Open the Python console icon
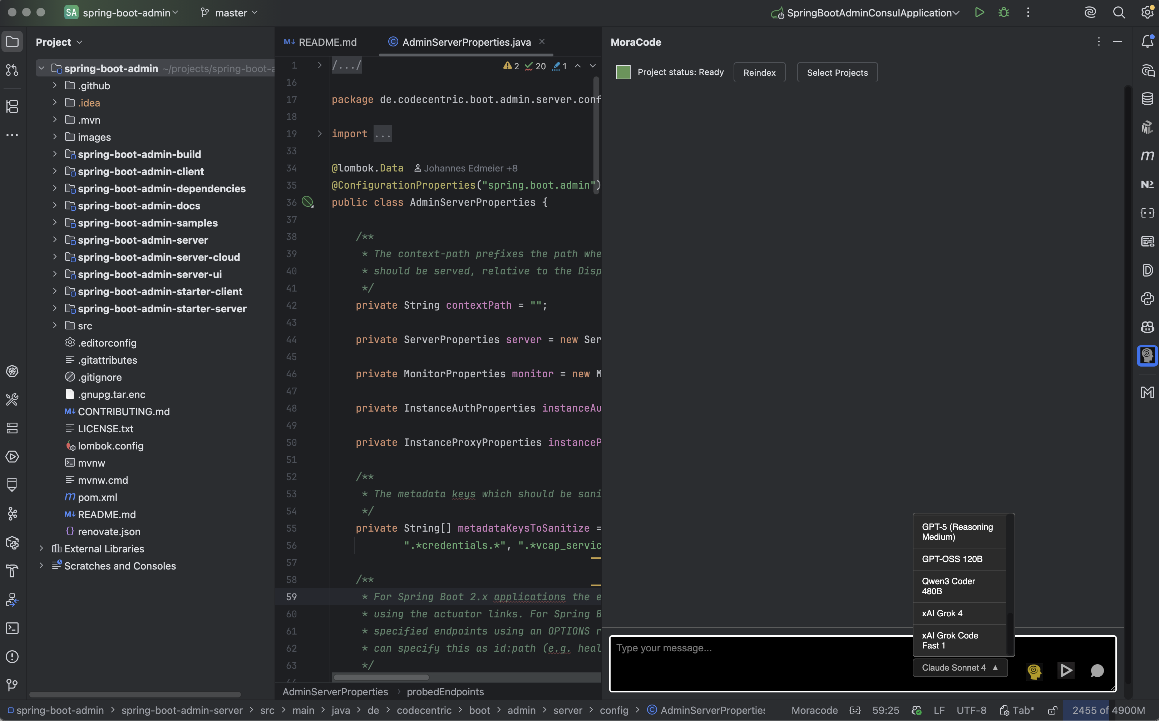Screen dimensions: 1159x721 click(x=1148, y=299)
